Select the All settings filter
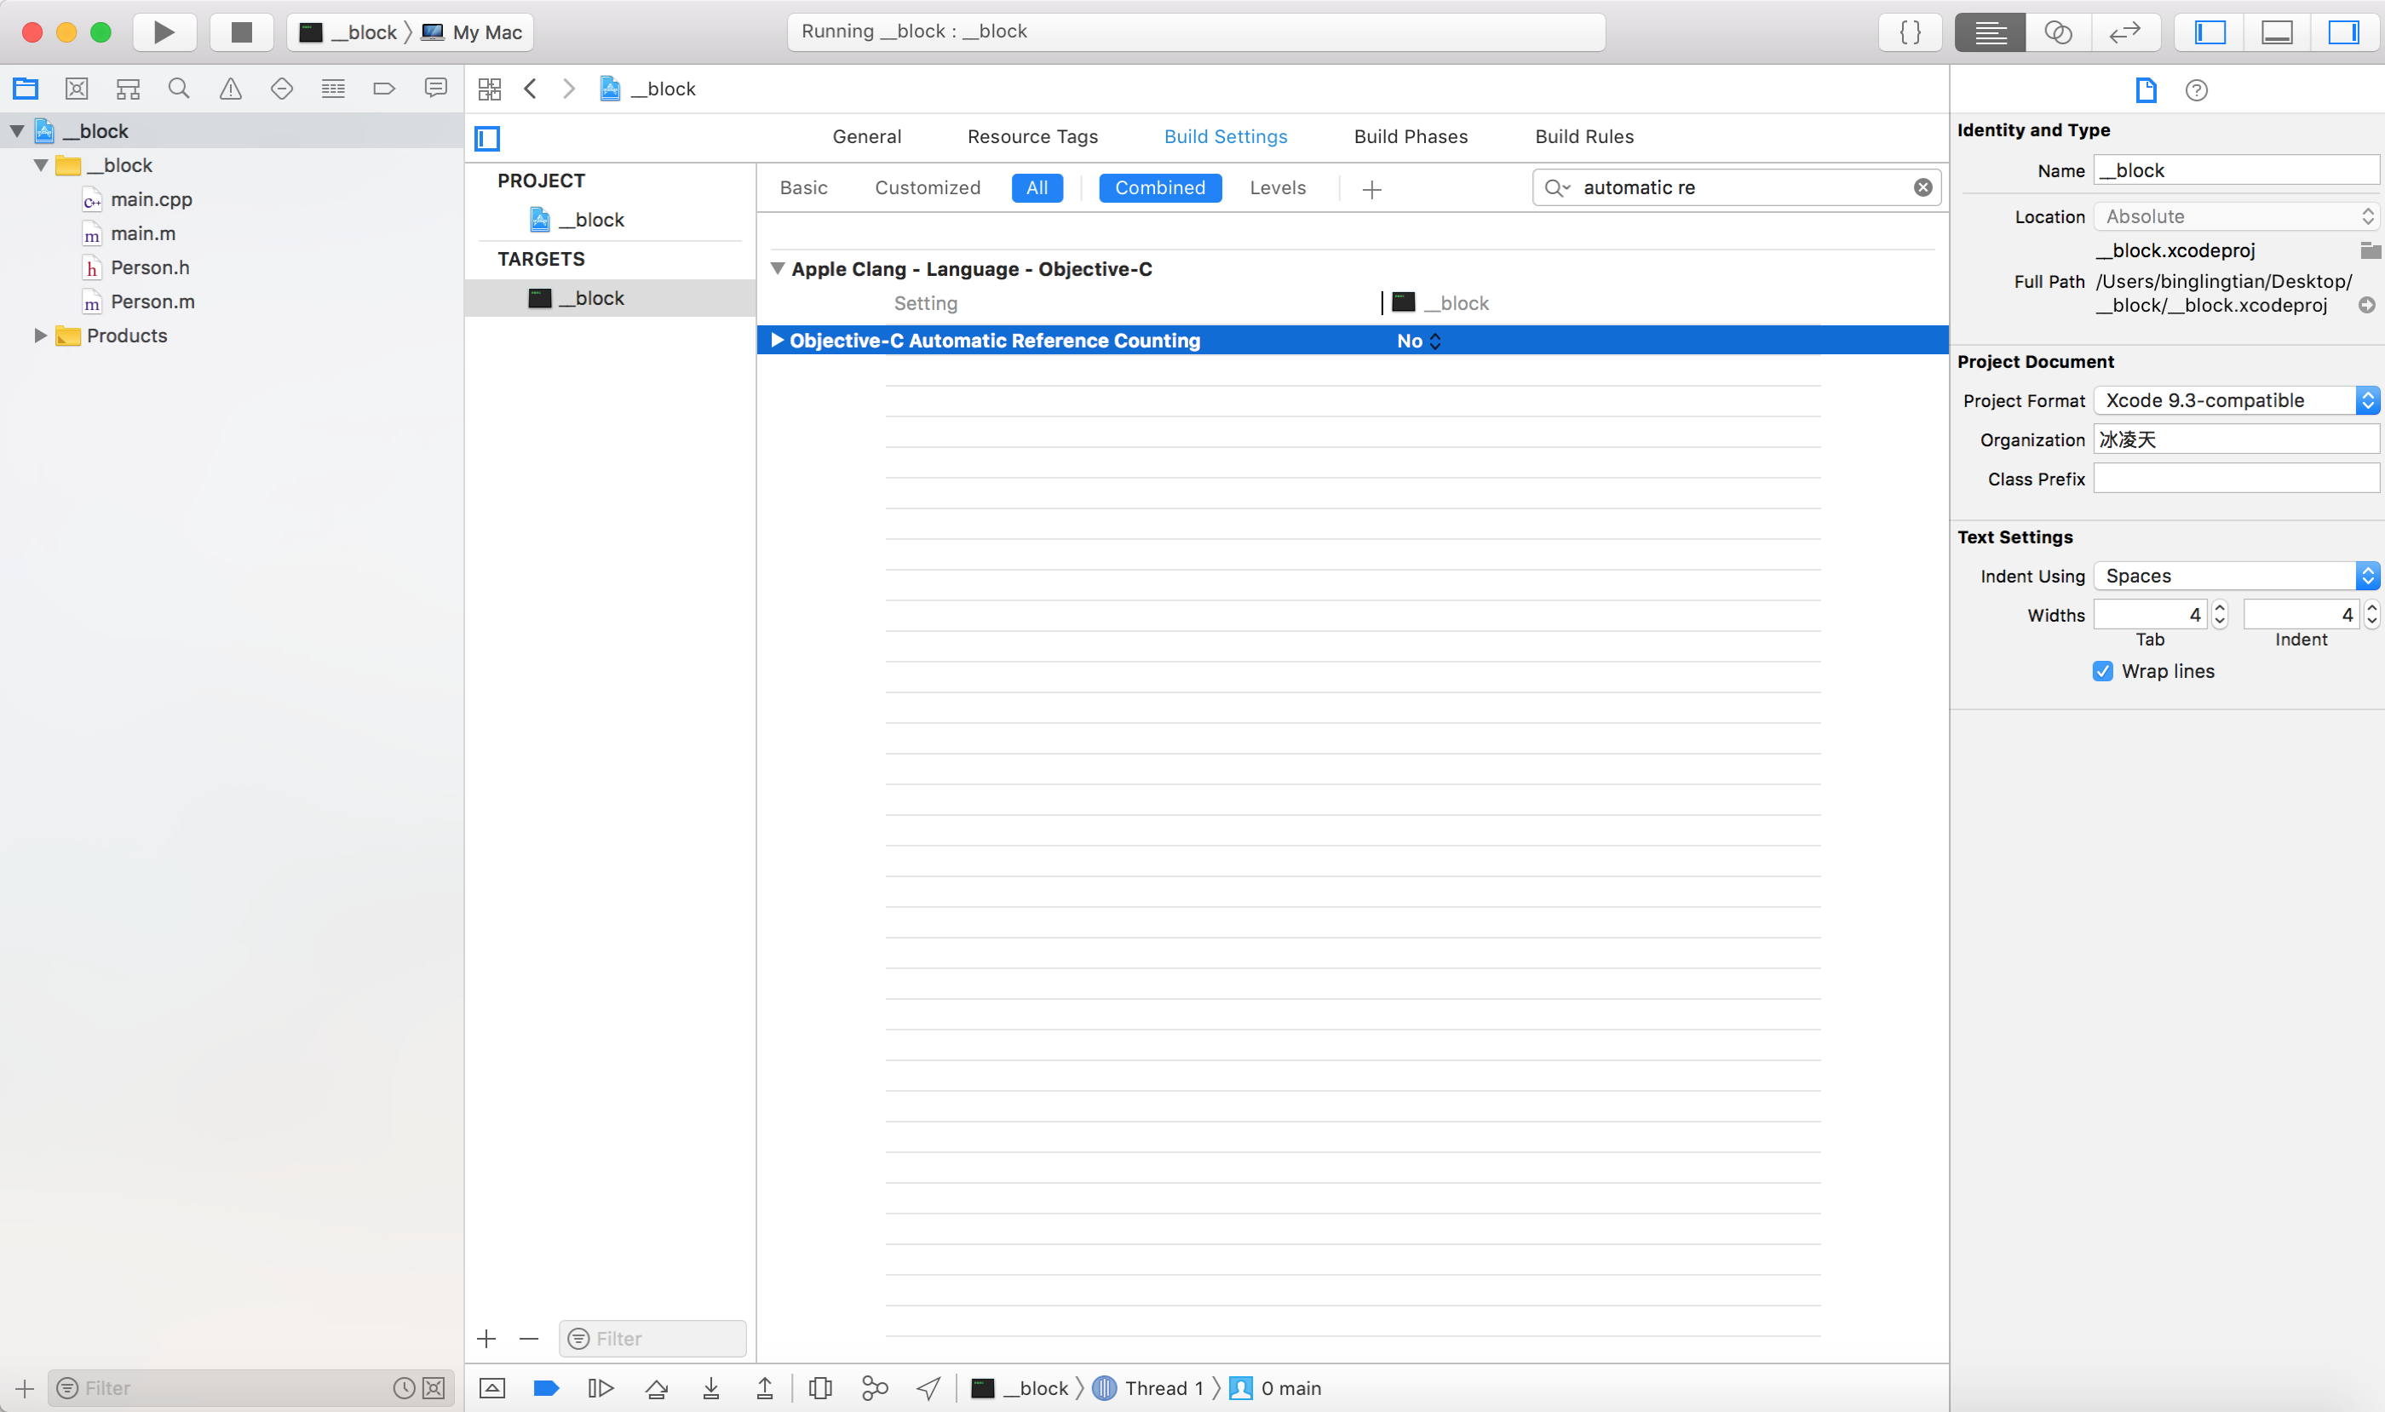Screen dimensions: 2385x1412 1037,187
